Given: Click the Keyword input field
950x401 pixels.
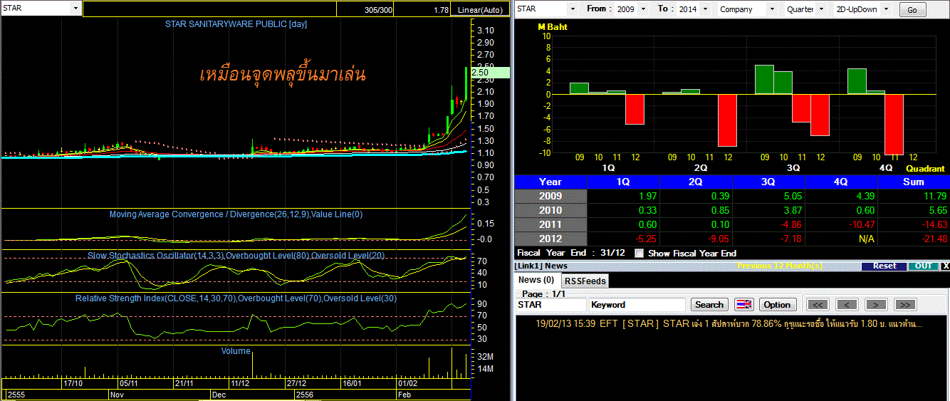Looking at the screenshot, I should point(637,304).
